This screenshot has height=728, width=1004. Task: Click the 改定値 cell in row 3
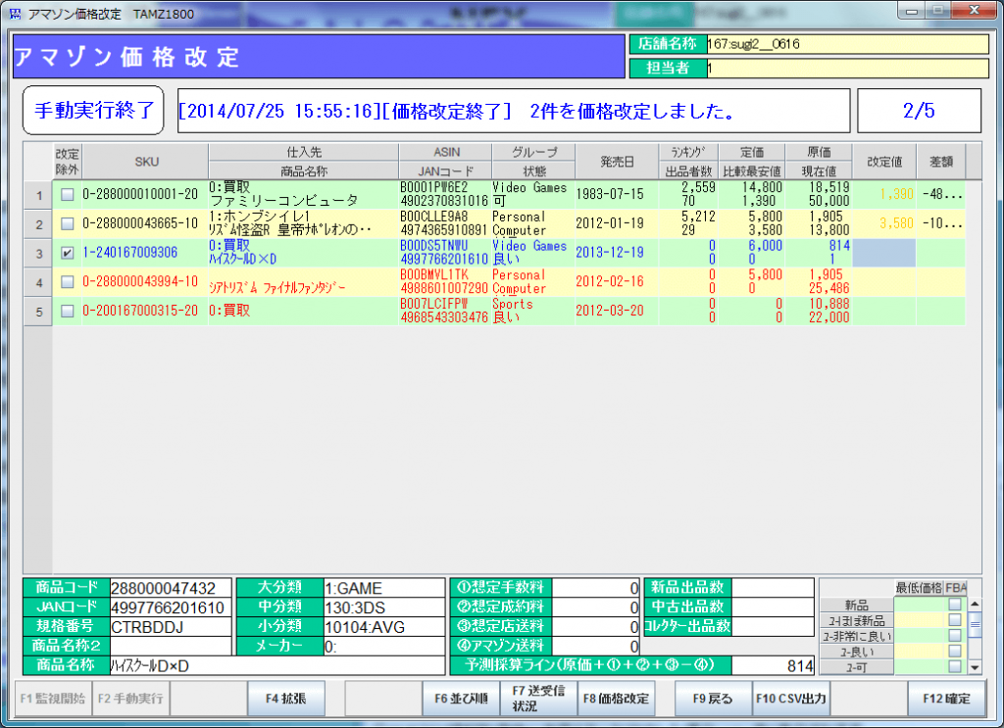click(x=883, y=253)
